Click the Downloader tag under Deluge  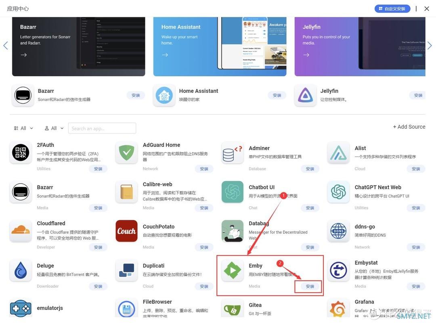pos(48,286)
